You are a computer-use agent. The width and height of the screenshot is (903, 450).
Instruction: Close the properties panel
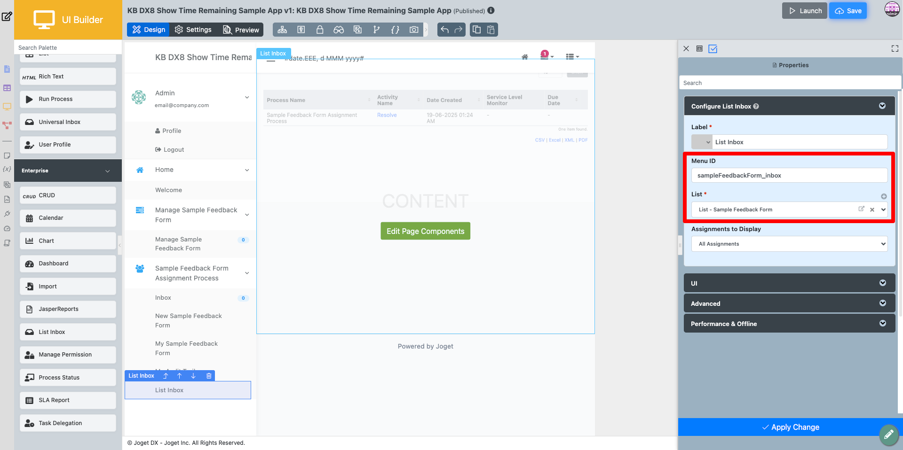686,48
